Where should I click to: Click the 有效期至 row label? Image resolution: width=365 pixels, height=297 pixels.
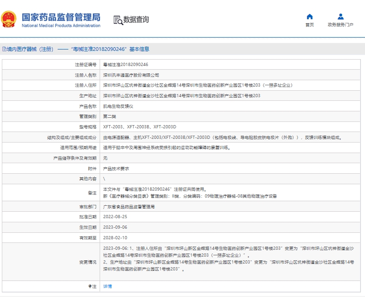(88, 238)
